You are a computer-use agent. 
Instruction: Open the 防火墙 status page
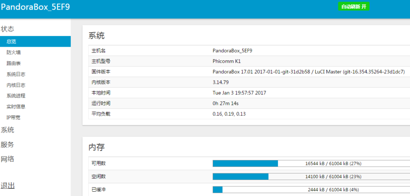click(x=14, y=52)
